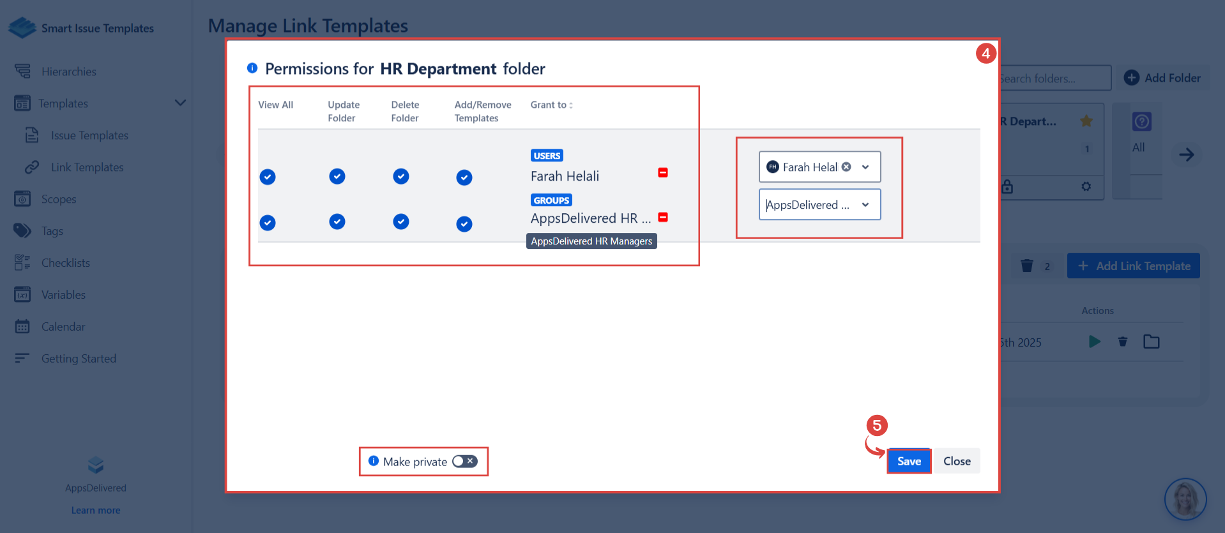The height and width of the screenshot is (533, 1225).
Task: Uncheck Update Folder for Farah Helali
Action: (337, 176)
